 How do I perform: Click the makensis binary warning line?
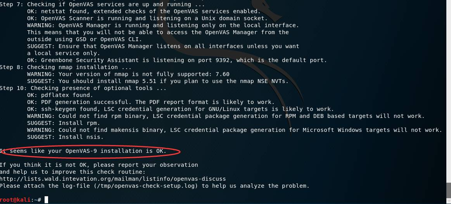coord(234,130)
